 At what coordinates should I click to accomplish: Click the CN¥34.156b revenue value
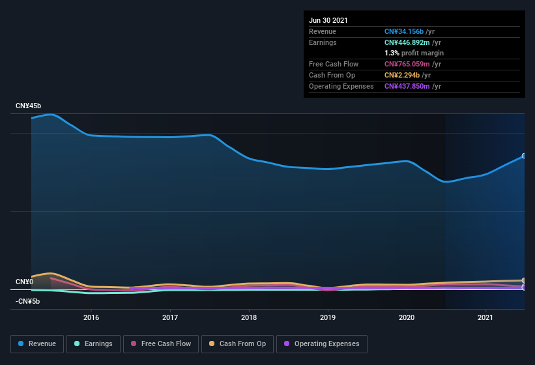pos(404,31)
